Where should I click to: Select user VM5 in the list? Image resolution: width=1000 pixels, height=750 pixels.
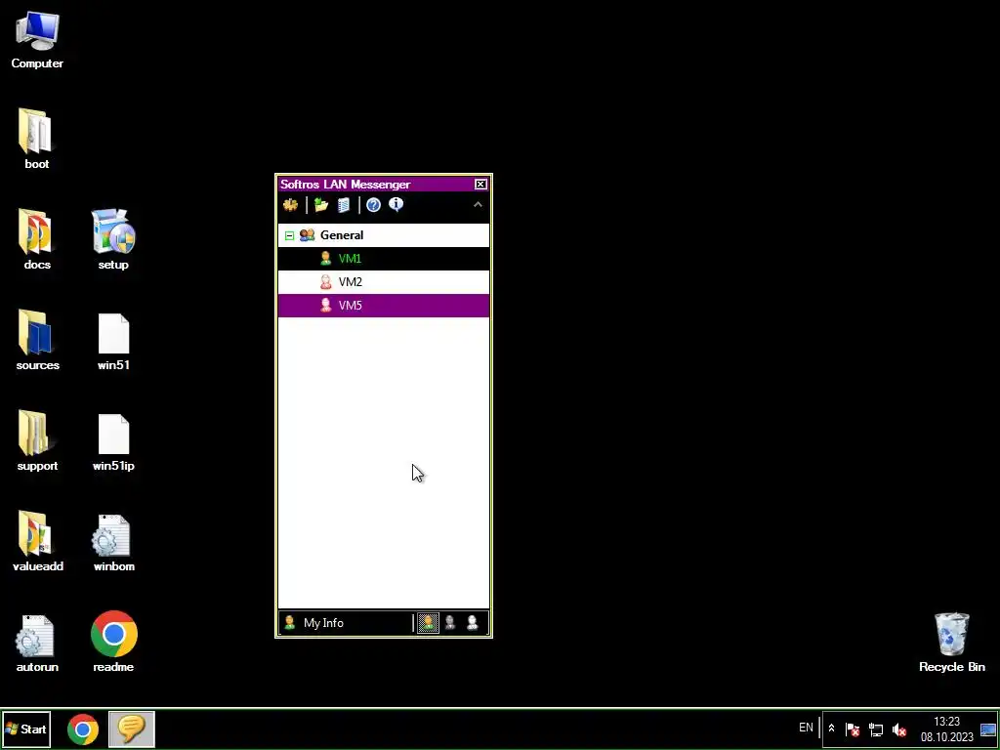pyautogui.click(x=384, y=306)
